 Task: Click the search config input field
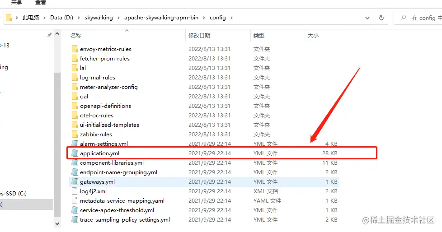tap(418, 18)
